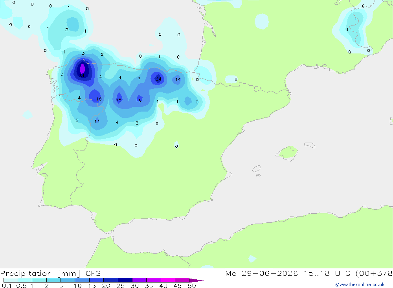Image resolution: width=393 pixels, height=288 pixels.
Task: Click the '40' legend label
Action: (163, 286)
